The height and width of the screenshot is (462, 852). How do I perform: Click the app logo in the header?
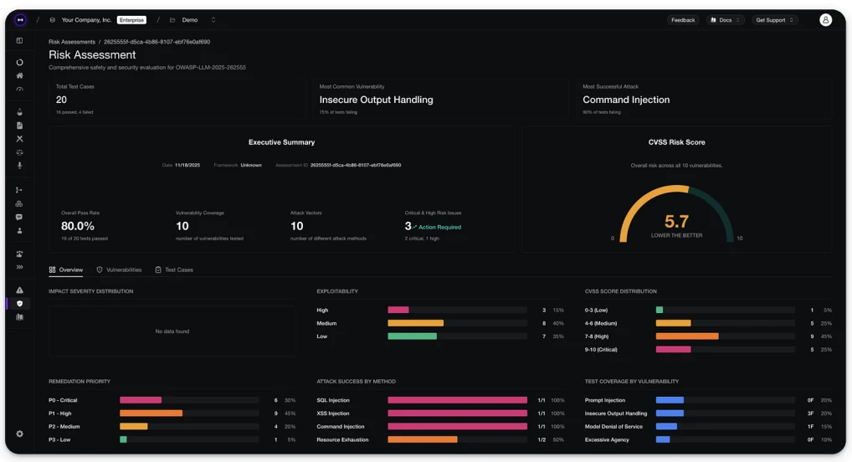click(20, 19)
